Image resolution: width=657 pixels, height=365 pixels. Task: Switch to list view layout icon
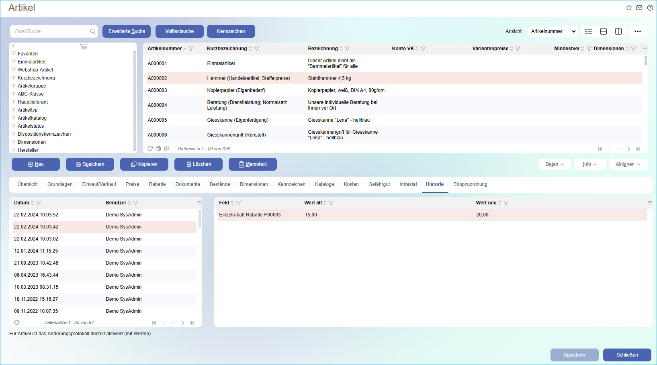click(x=589, y=31)
